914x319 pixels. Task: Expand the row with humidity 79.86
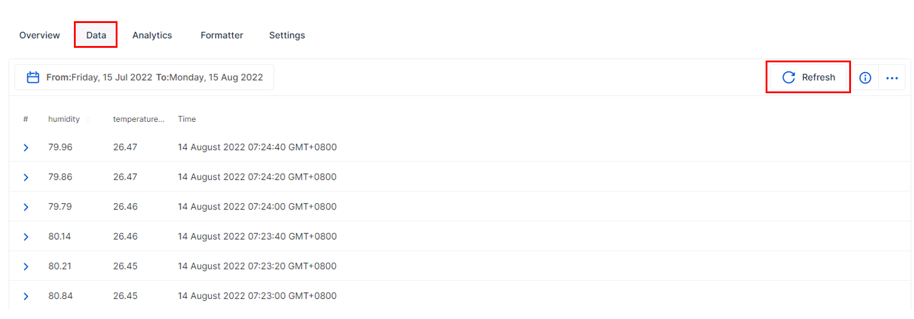(x=26, y=177)
